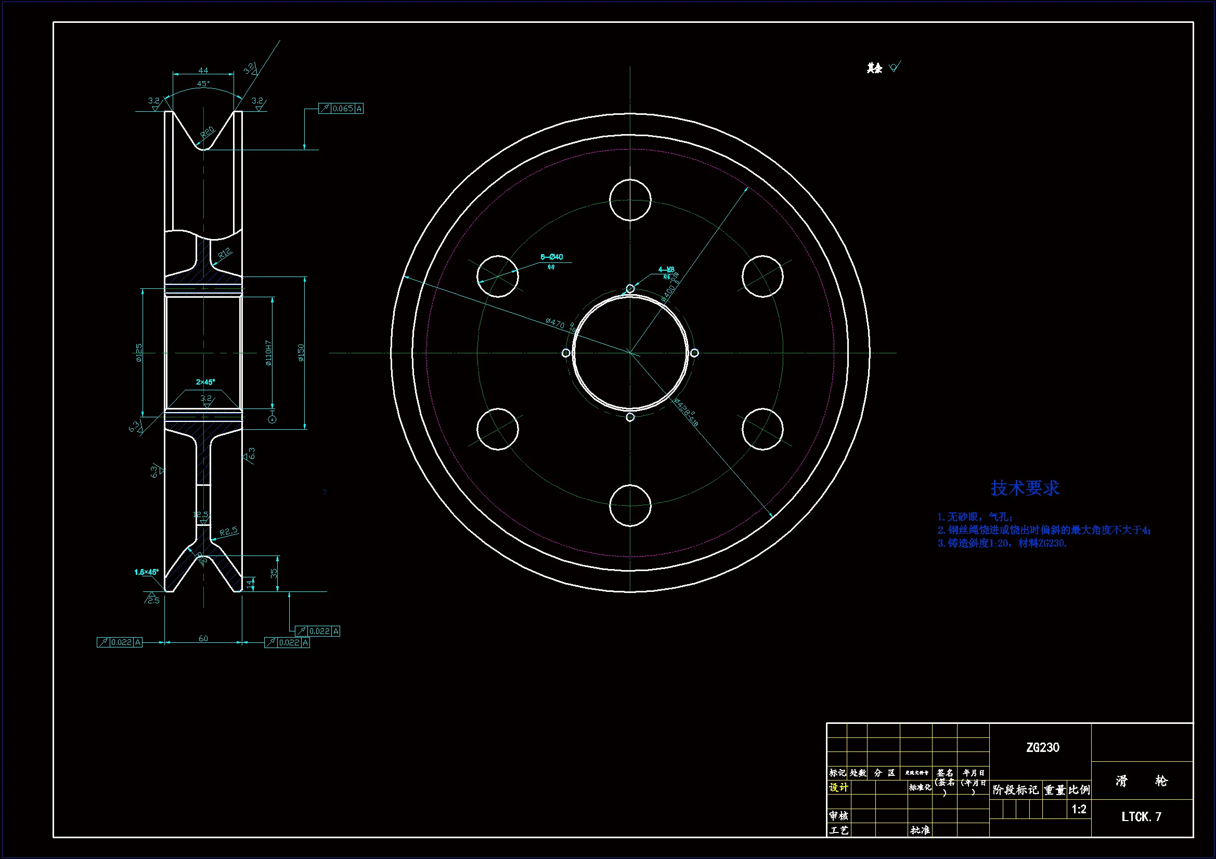Click the 60 width dimension text
The height and width of the screenshot is (859, 1216).
click(203, 638)
